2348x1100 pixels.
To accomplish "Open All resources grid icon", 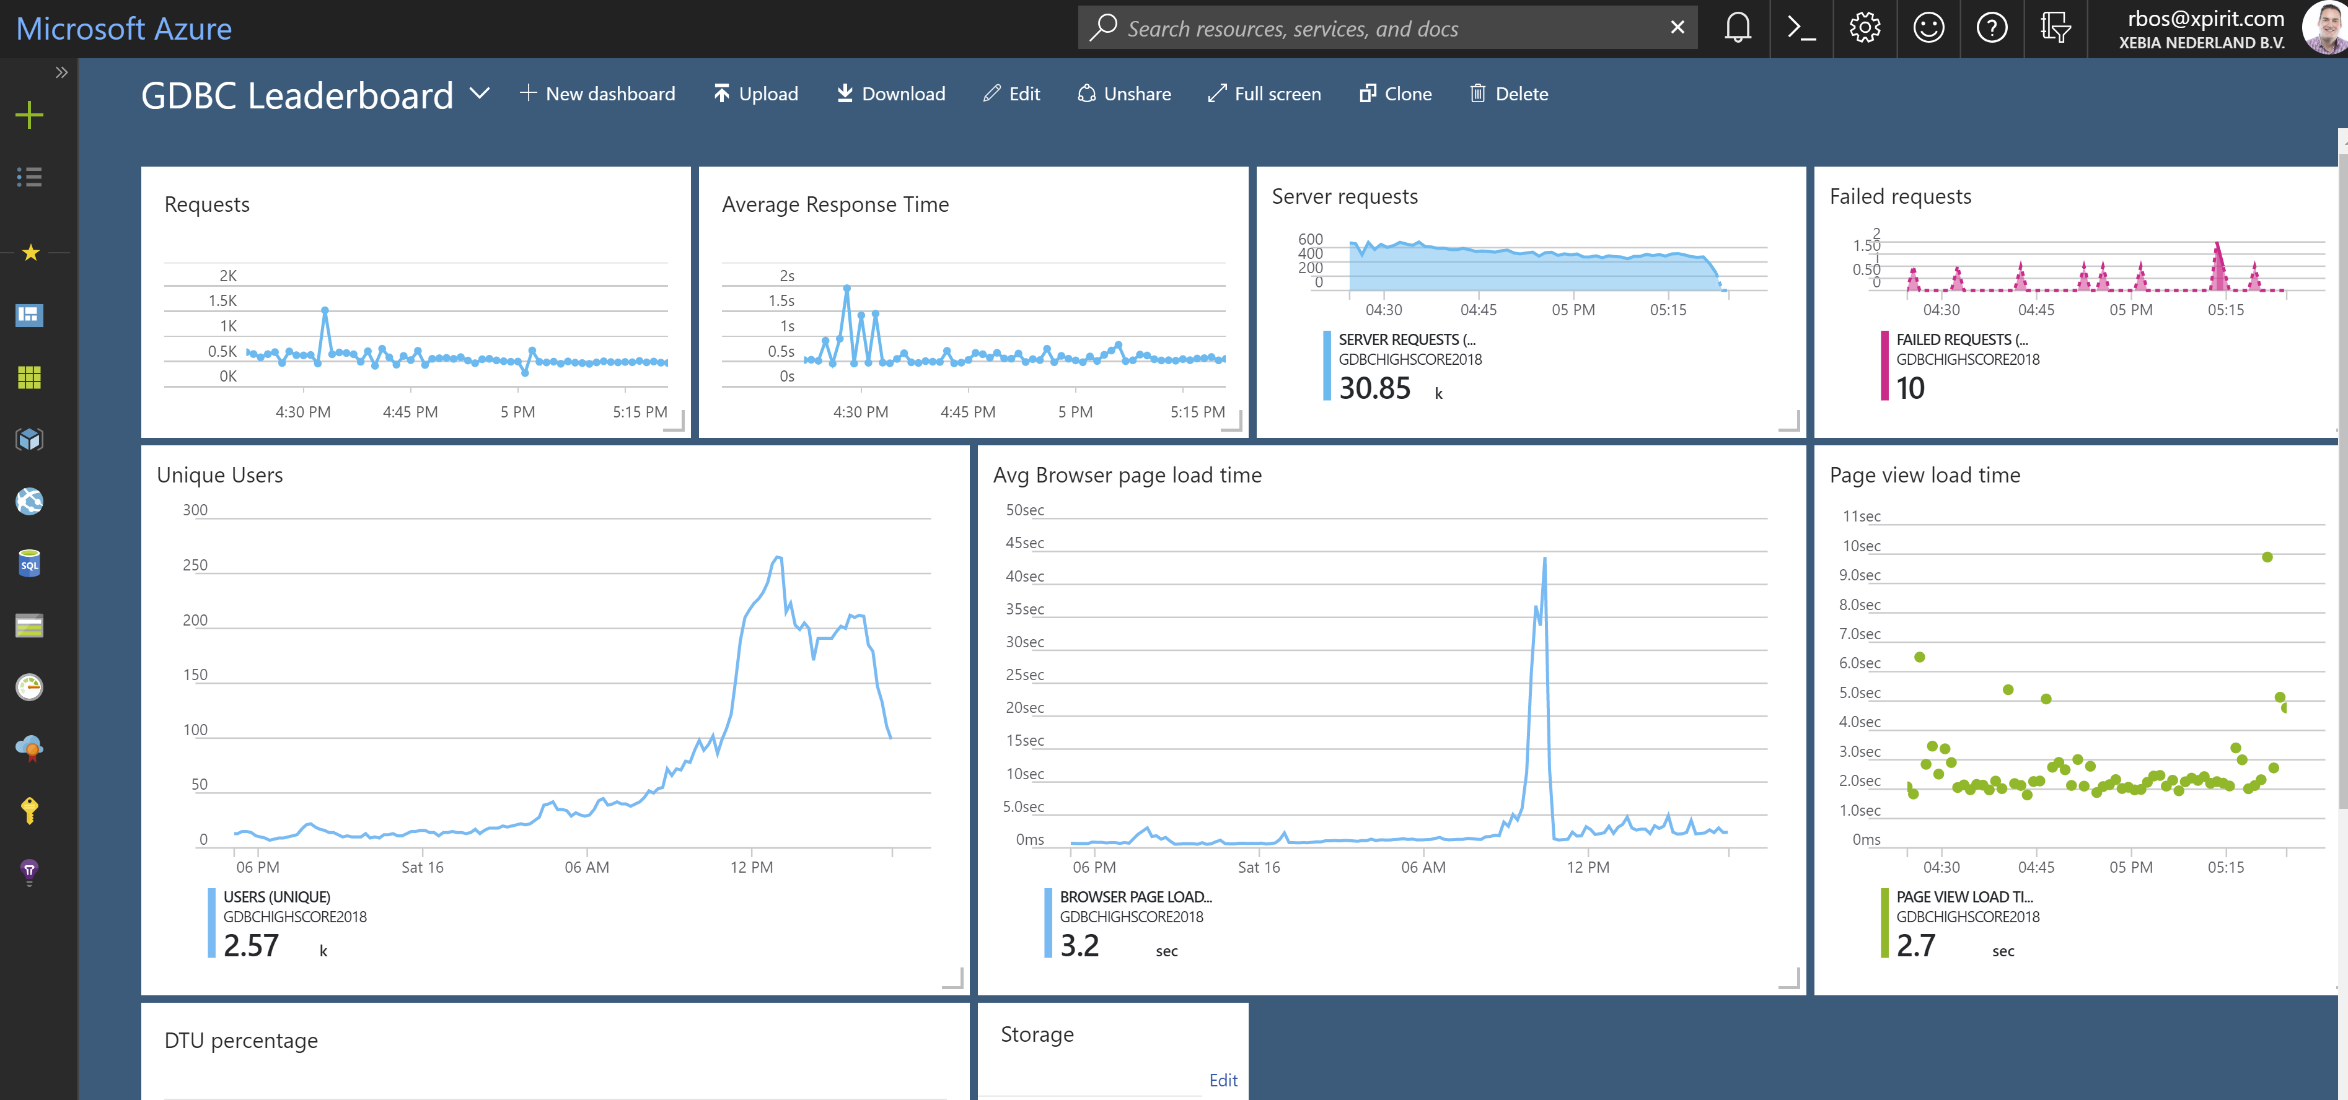I will (x=29, y=377).
